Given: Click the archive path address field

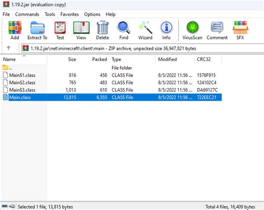Looking at the screenshot, I should tap(143, 49).
